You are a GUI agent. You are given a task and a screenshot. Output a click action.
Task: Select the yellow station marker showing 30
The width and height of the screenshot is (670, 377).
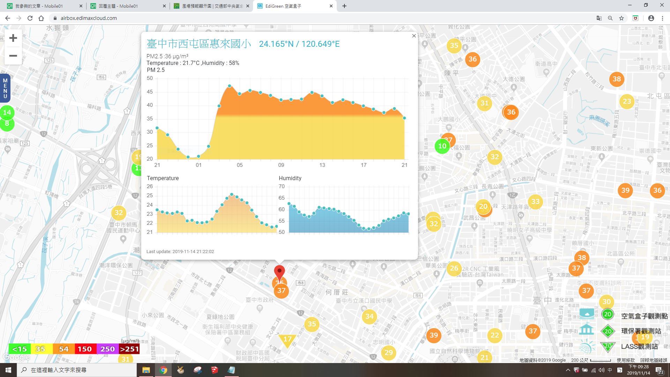(x=607, y=302)
